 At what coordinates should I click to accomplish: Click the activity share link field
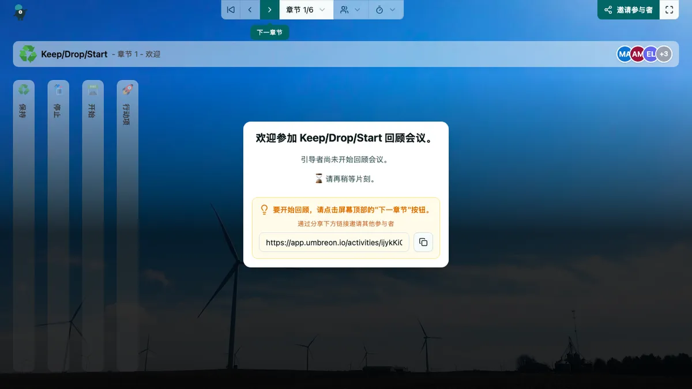point(334,243)
